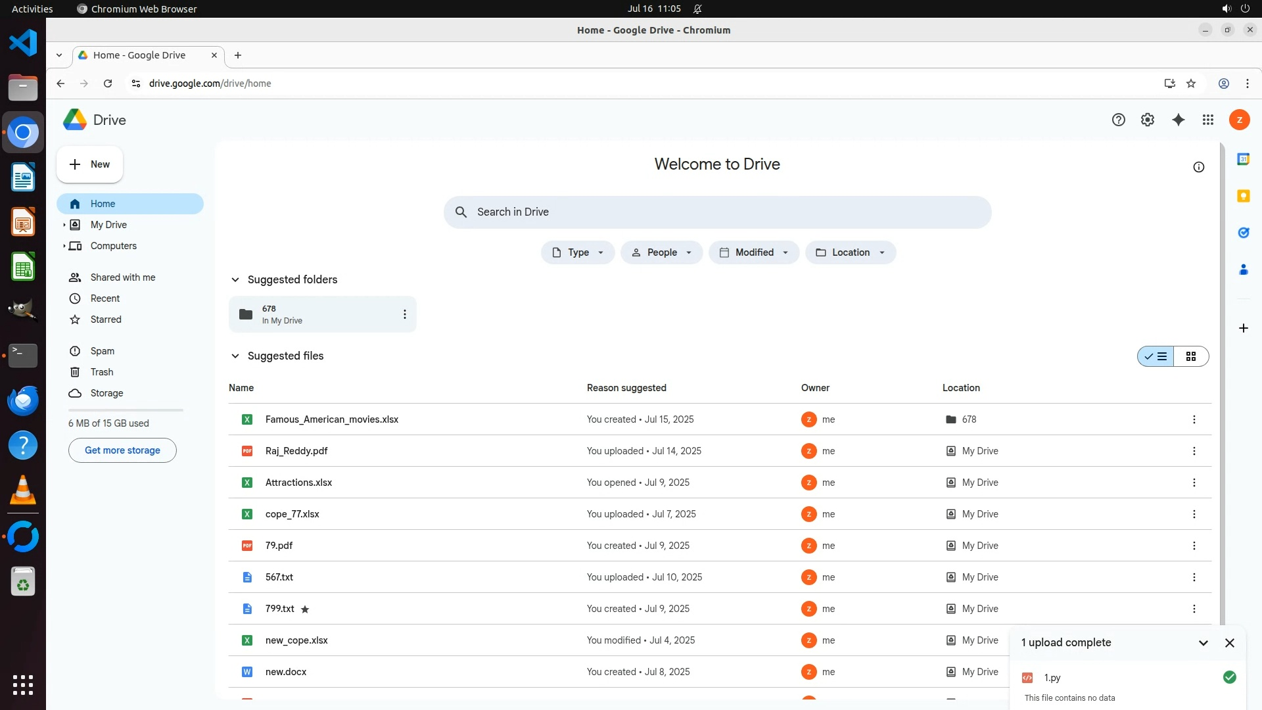
Task: Open more actions for 678 folder
Action: (405, 314)
